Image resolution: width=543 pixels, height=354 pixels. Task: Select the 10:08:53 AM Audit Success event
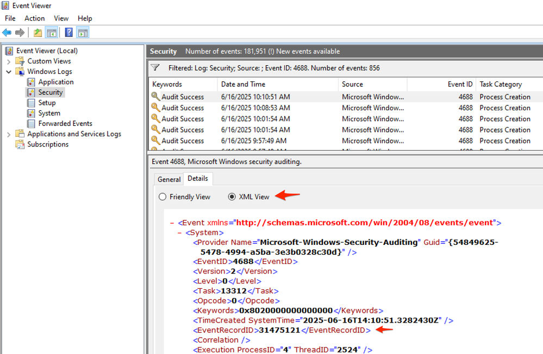click(x=255, y=108)
